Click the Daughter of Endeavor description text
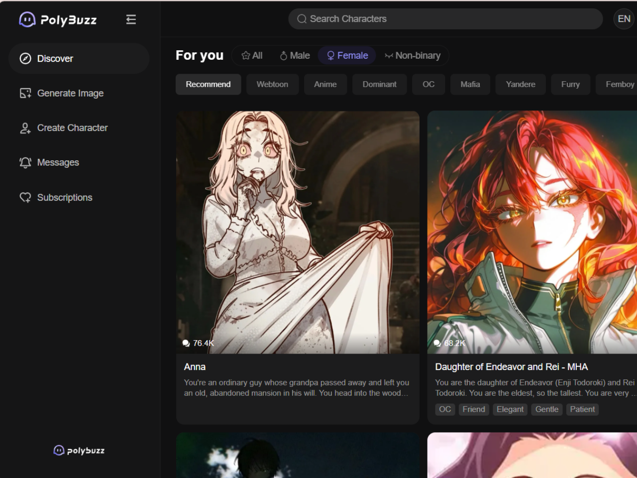This screenshot has height=478, width=637. tap(535, 388)
